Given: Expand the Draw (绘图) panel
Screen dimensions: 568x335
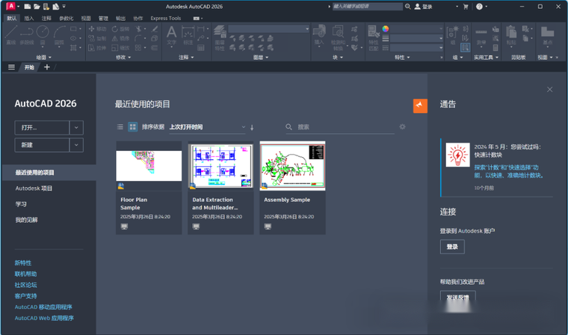Looking at the screenshot, I should (x=44, y=58).
